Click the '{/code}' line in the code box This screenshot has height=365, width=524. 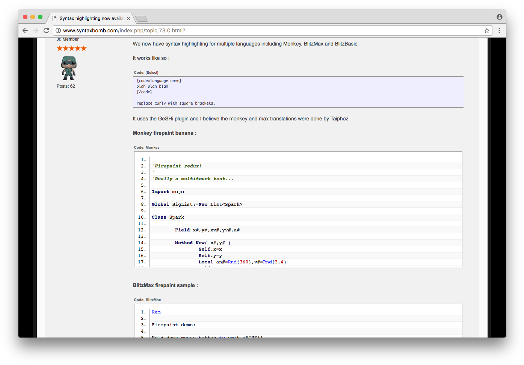(144, 92)
